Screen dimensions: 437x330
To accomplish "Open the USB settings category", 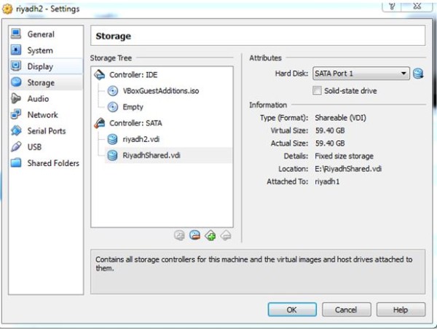I will 46,147.
